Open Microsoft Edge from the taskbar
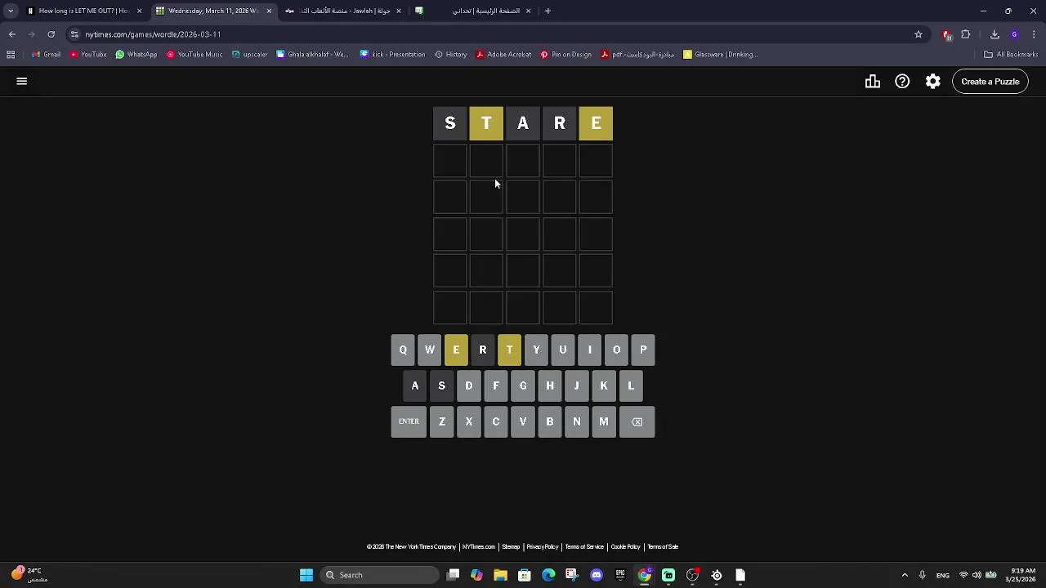Screen dimensions: 1046x588 click(x=548, y=575)
